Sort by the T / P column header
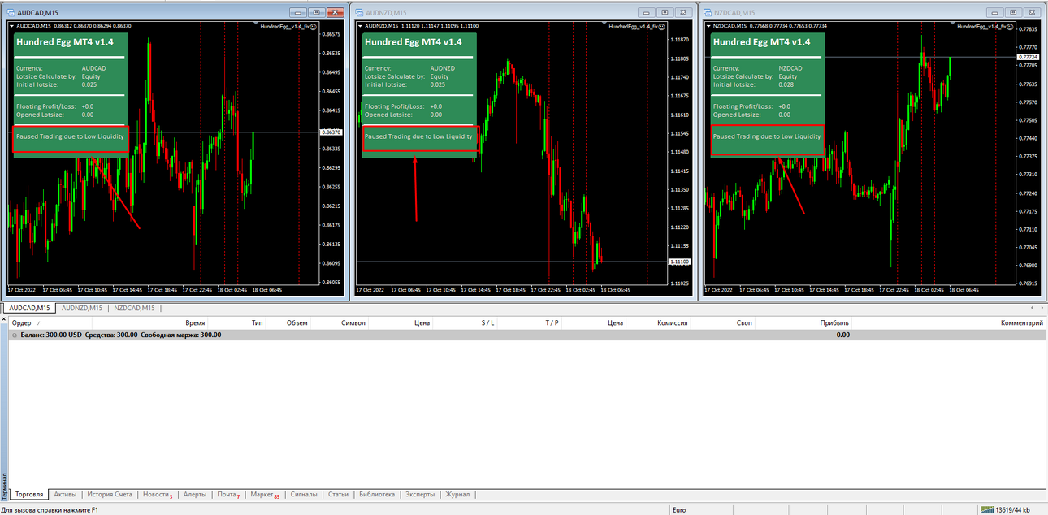1048x515 pixels. (529, 322)
